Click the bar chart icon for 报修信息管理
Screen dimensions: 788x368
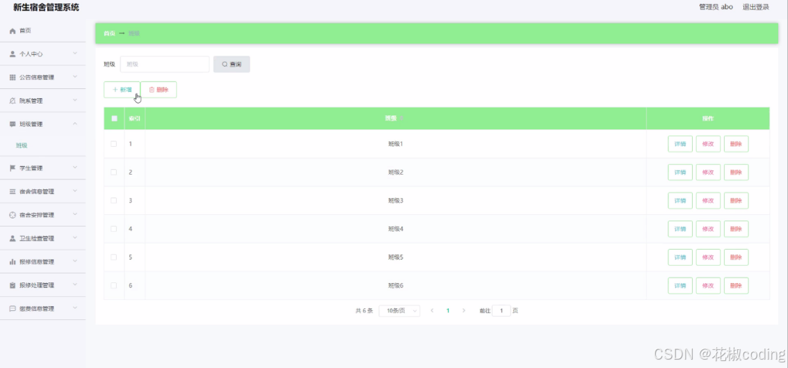pos(13,262)
